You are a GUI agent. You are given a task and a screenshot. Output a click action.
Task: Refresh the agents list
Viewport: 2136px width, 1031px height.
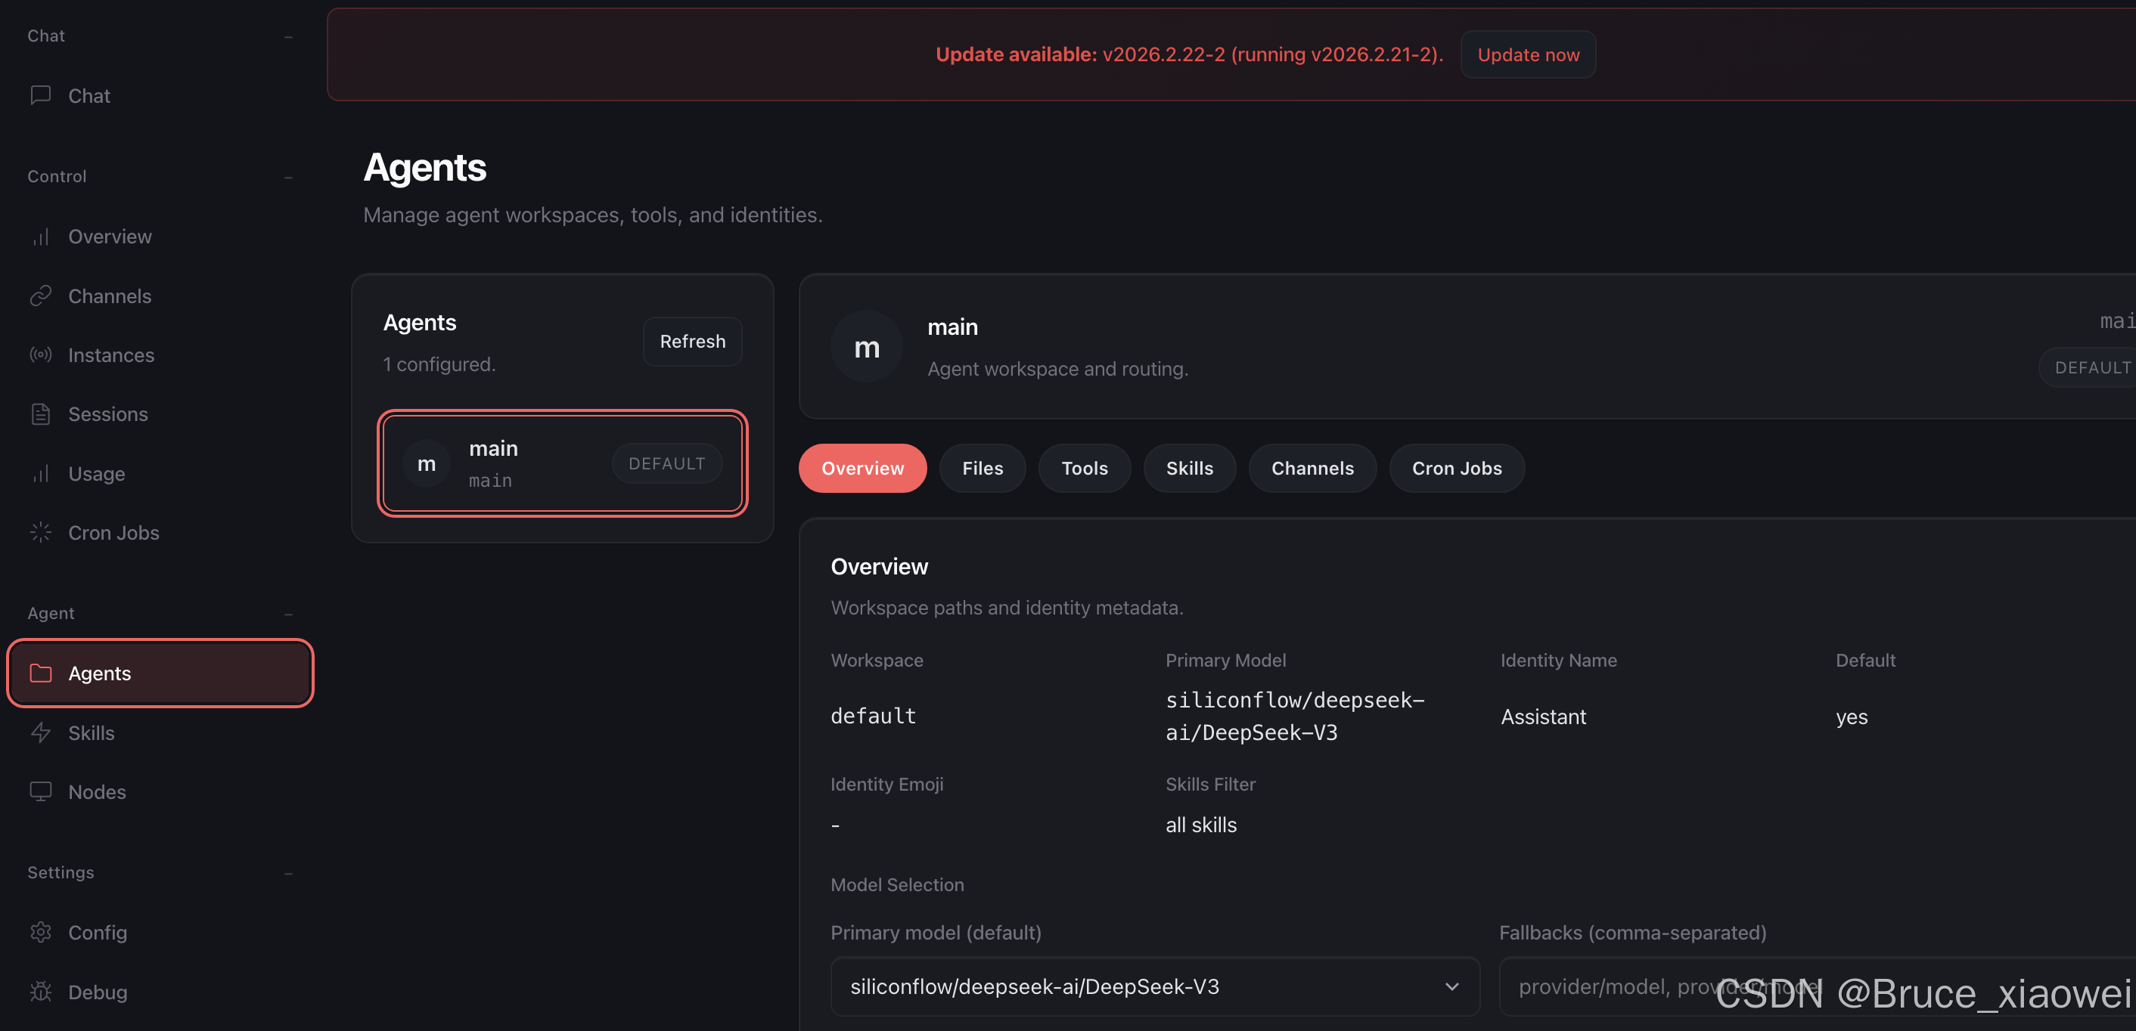691,341
